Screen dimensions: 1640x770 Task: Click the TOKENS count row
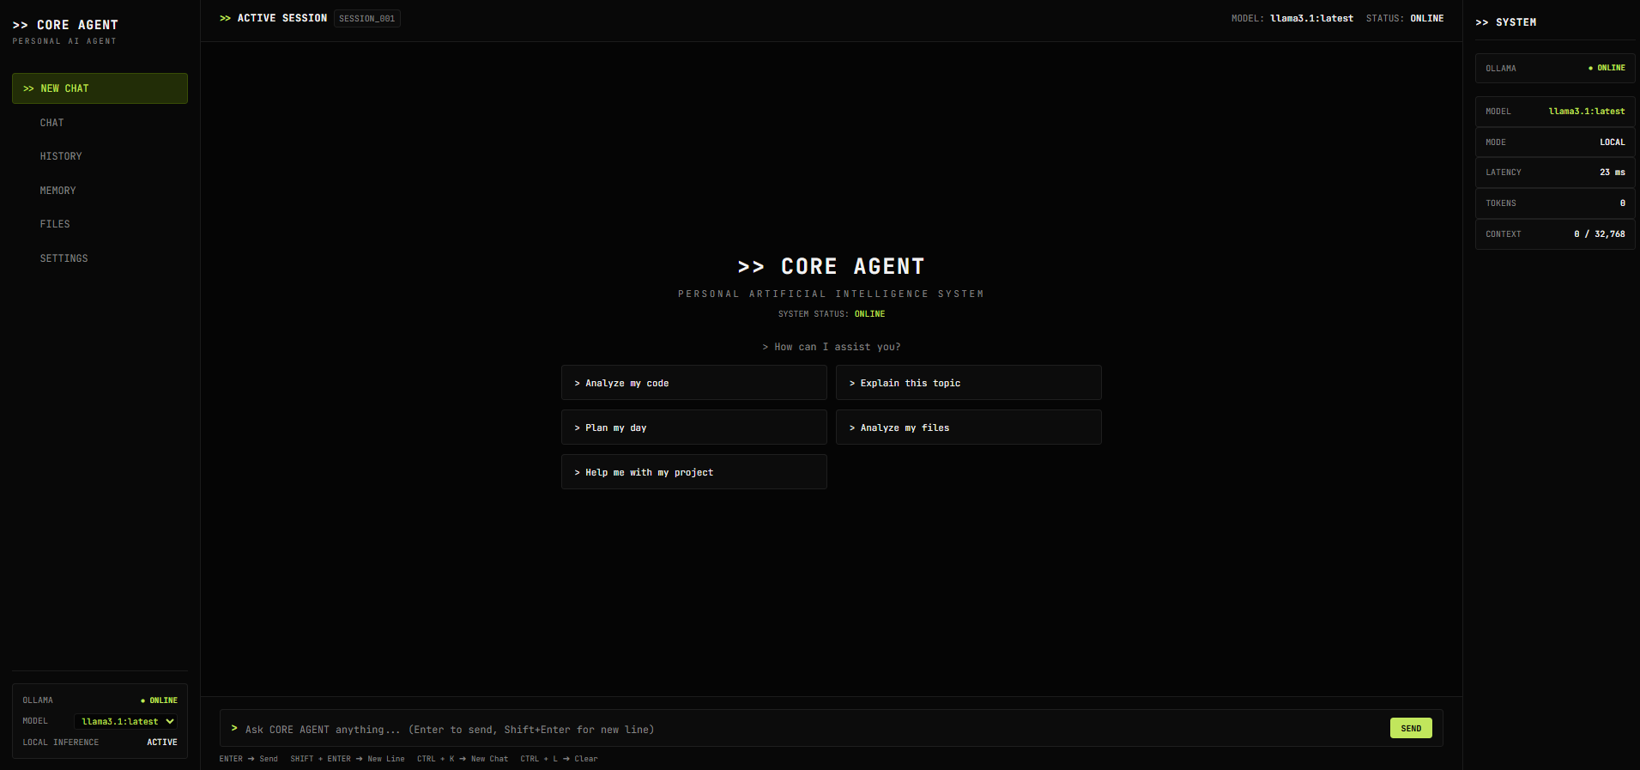(x=1555, y=203)
